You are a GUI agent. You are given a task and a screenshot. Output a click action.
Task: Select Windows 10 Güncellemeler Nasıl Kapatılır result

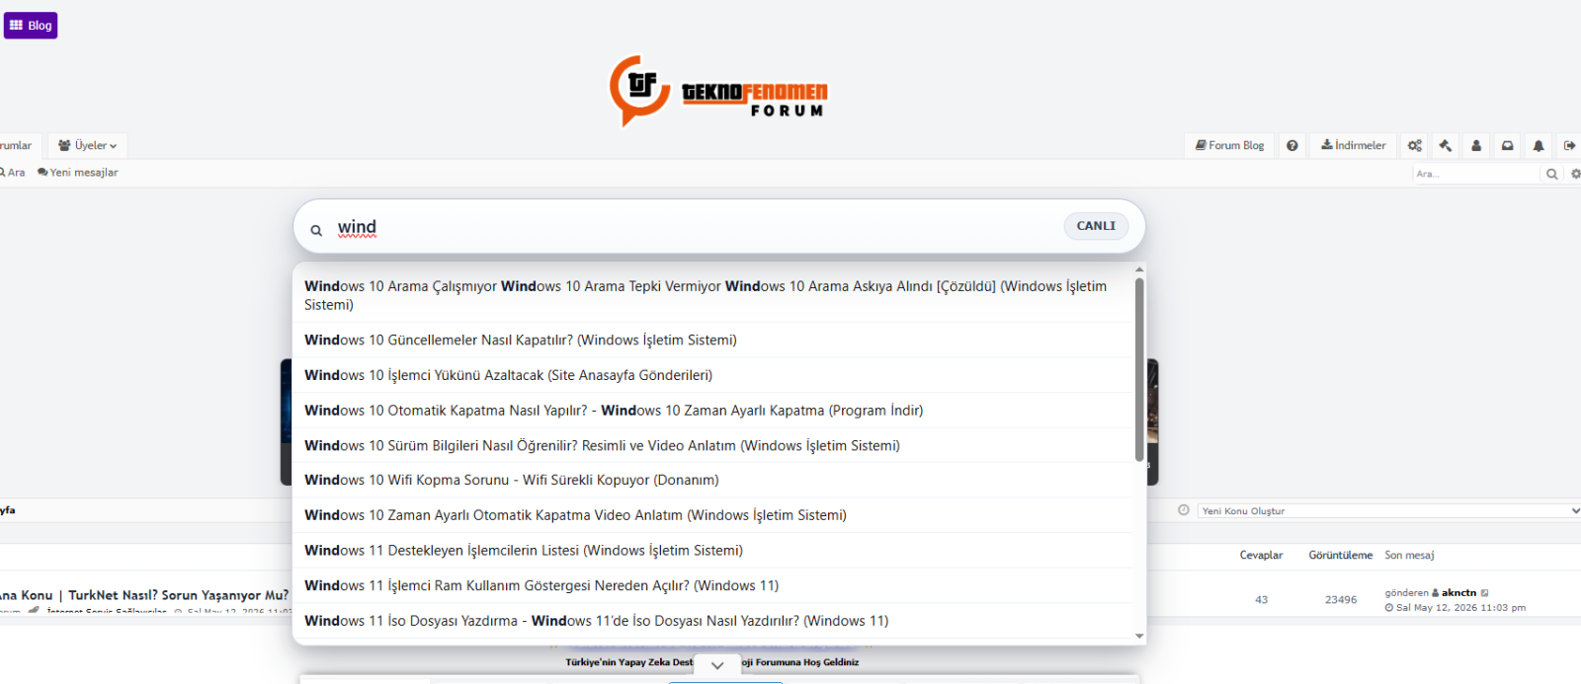712,340
